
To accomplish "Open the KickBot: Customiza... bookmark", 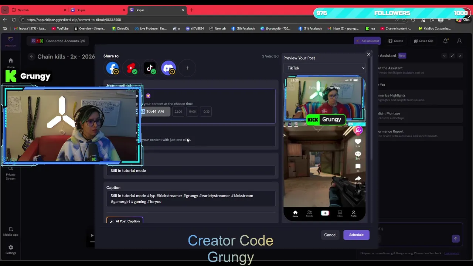I will pos(435,28).
